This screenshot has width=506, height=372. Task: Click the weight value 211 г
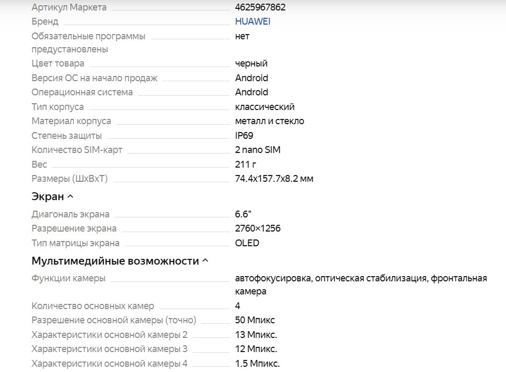[246, 165]
